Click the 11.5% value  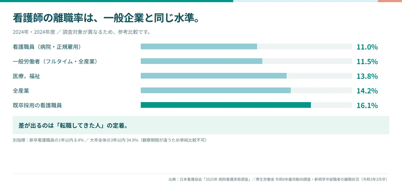pos(367,62)
